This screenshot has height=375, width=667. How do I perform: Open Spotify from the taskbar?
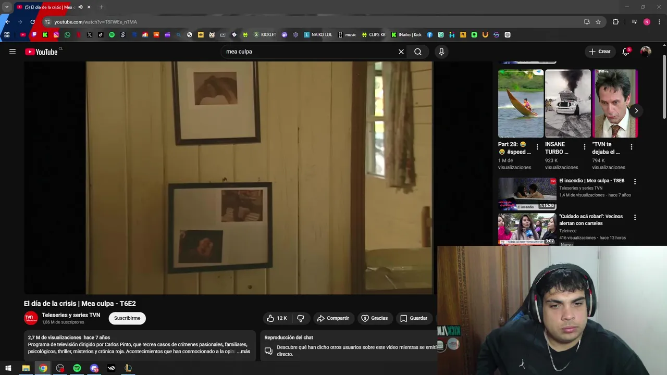click(77, 368)
